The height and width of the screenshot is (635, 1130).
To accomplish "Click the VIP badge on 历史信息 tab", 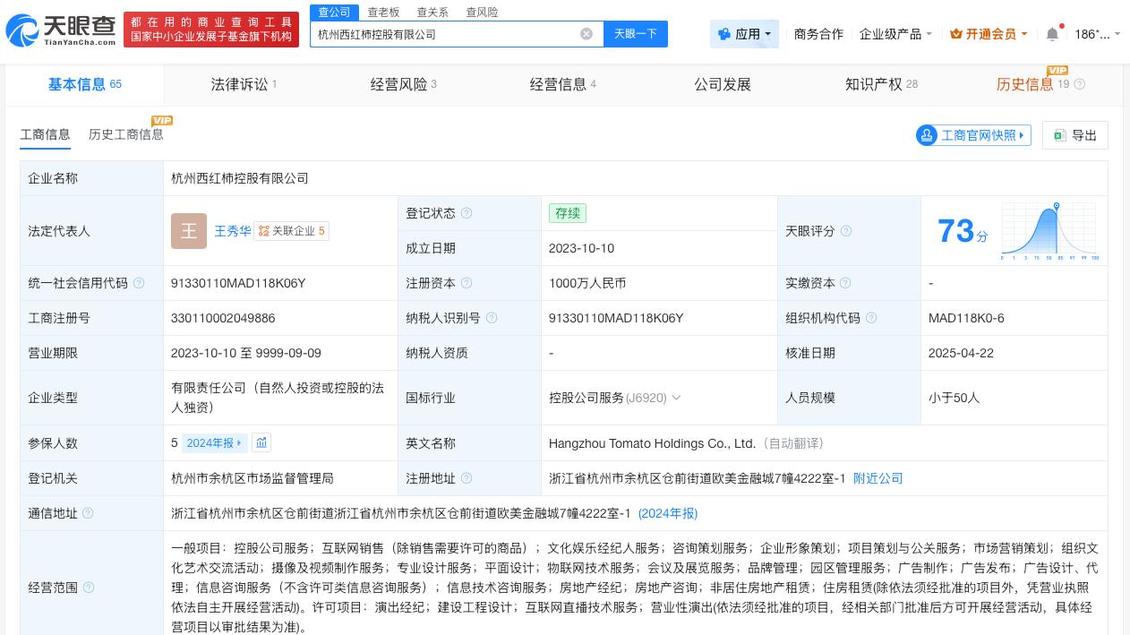I will [x=1057, y=70].
